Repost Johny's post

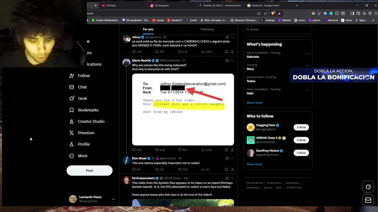pyautogui.click(x=159, y=52)
